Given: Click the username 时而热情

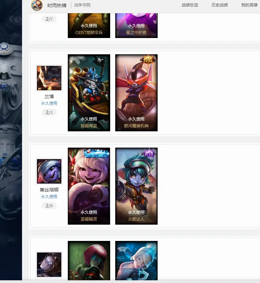Looking at the screenshot, I should pos(57,5).
